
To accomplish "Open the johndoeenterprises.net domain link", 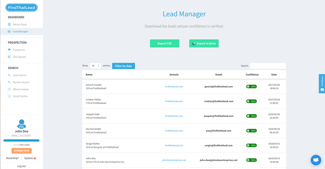I will [x=174, y=160].
